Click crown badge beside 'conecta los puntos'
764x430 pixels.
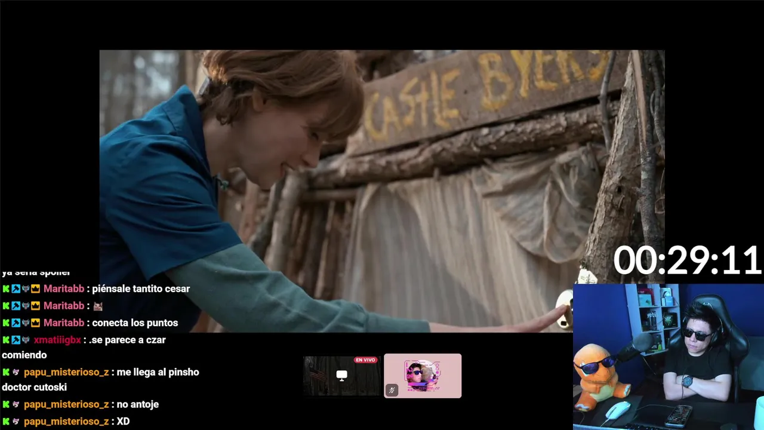tap(35, 323)
